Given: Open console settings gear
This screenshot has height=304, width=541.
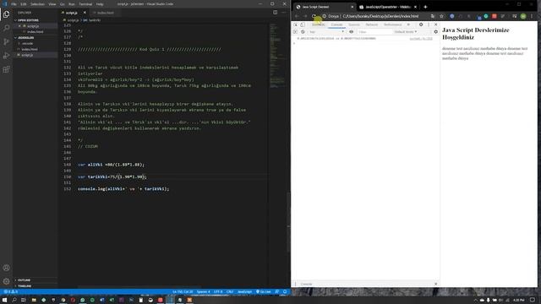Looking at the screenshot, I should point(436,32).
